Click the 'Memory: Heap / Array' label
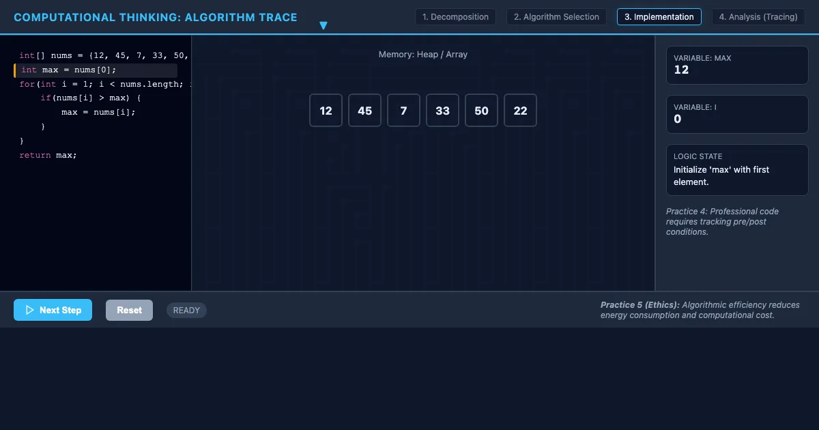Screen dimensions: 819x430 point(423,55)
